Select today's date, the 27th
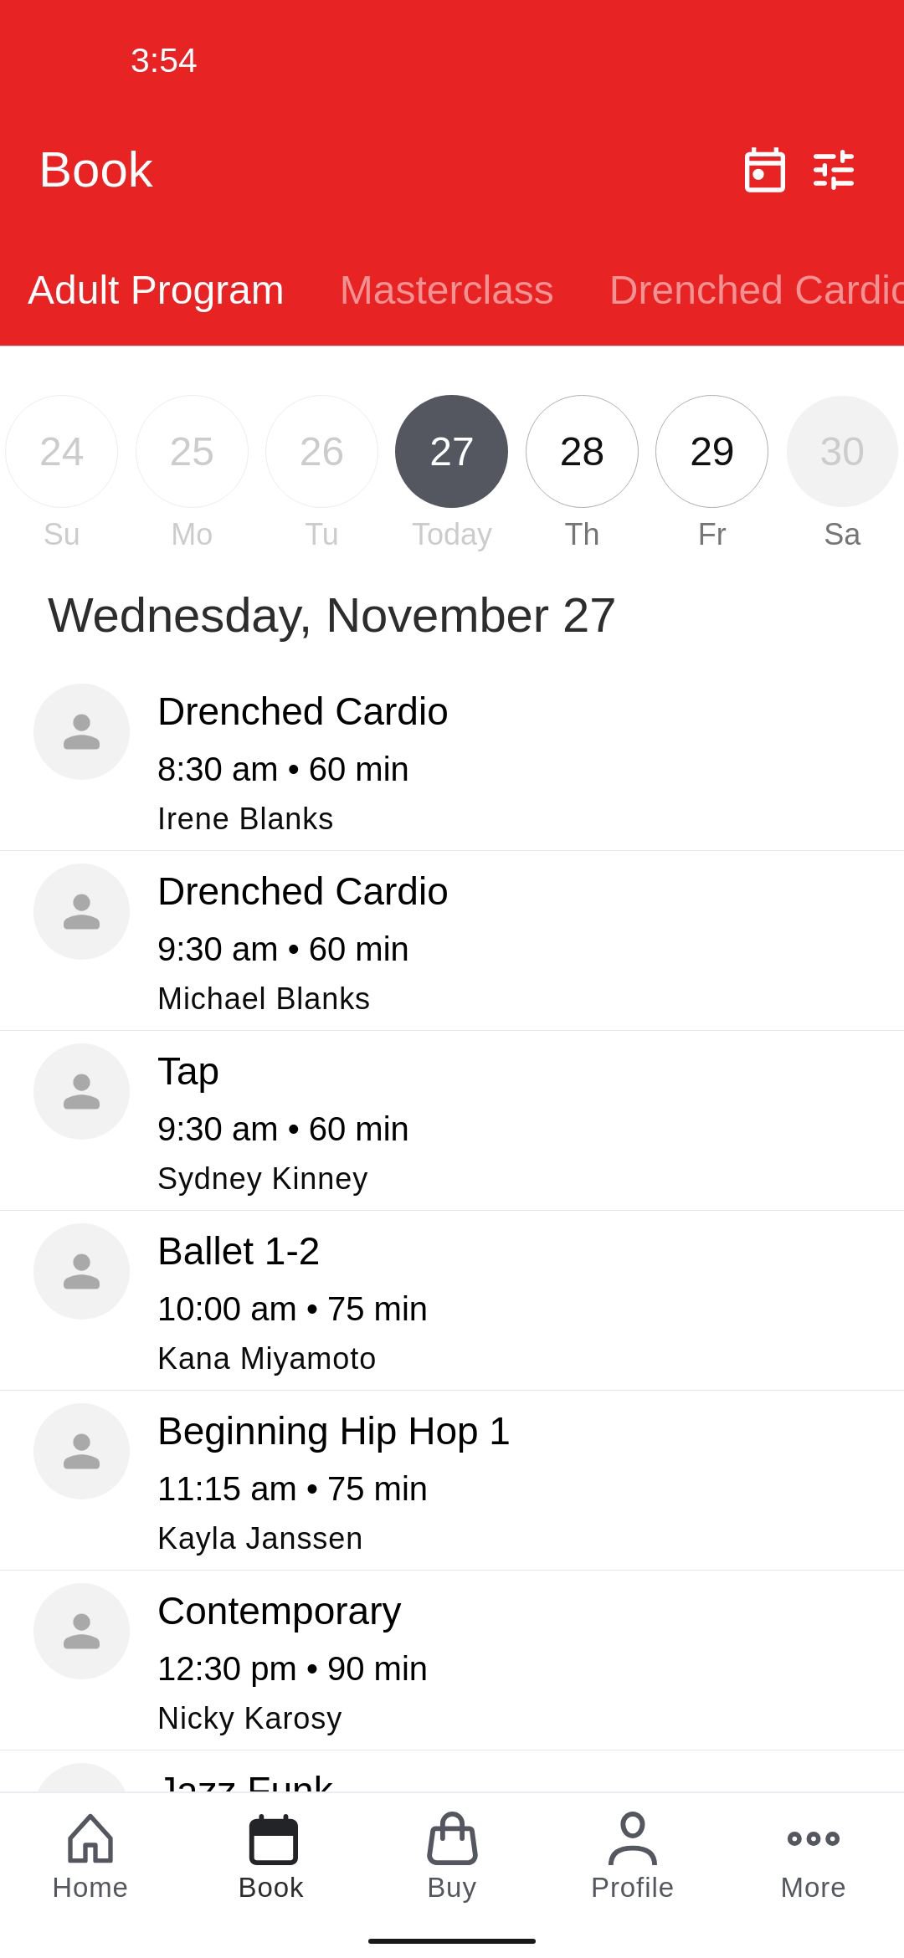 [x=451, y=452]
